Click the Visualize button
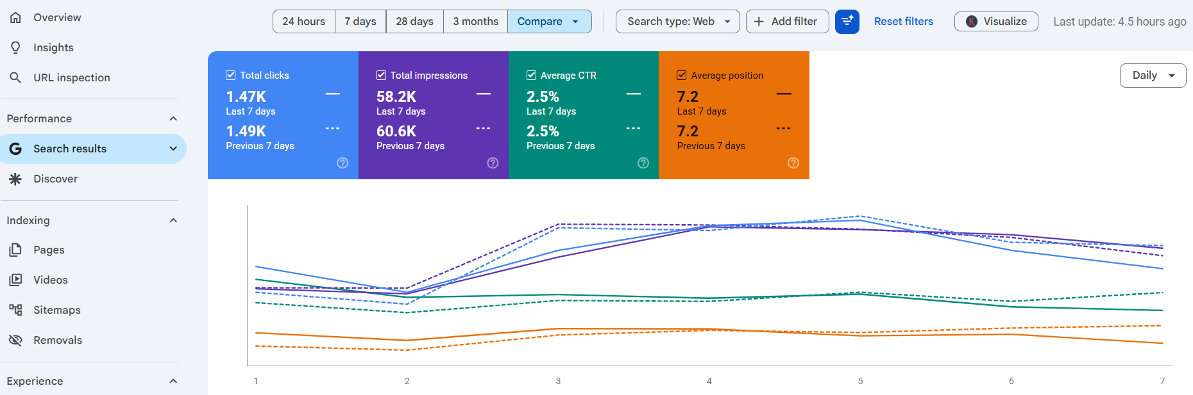Viewport: 1193px width, 395px height. [x=996, y=22]
